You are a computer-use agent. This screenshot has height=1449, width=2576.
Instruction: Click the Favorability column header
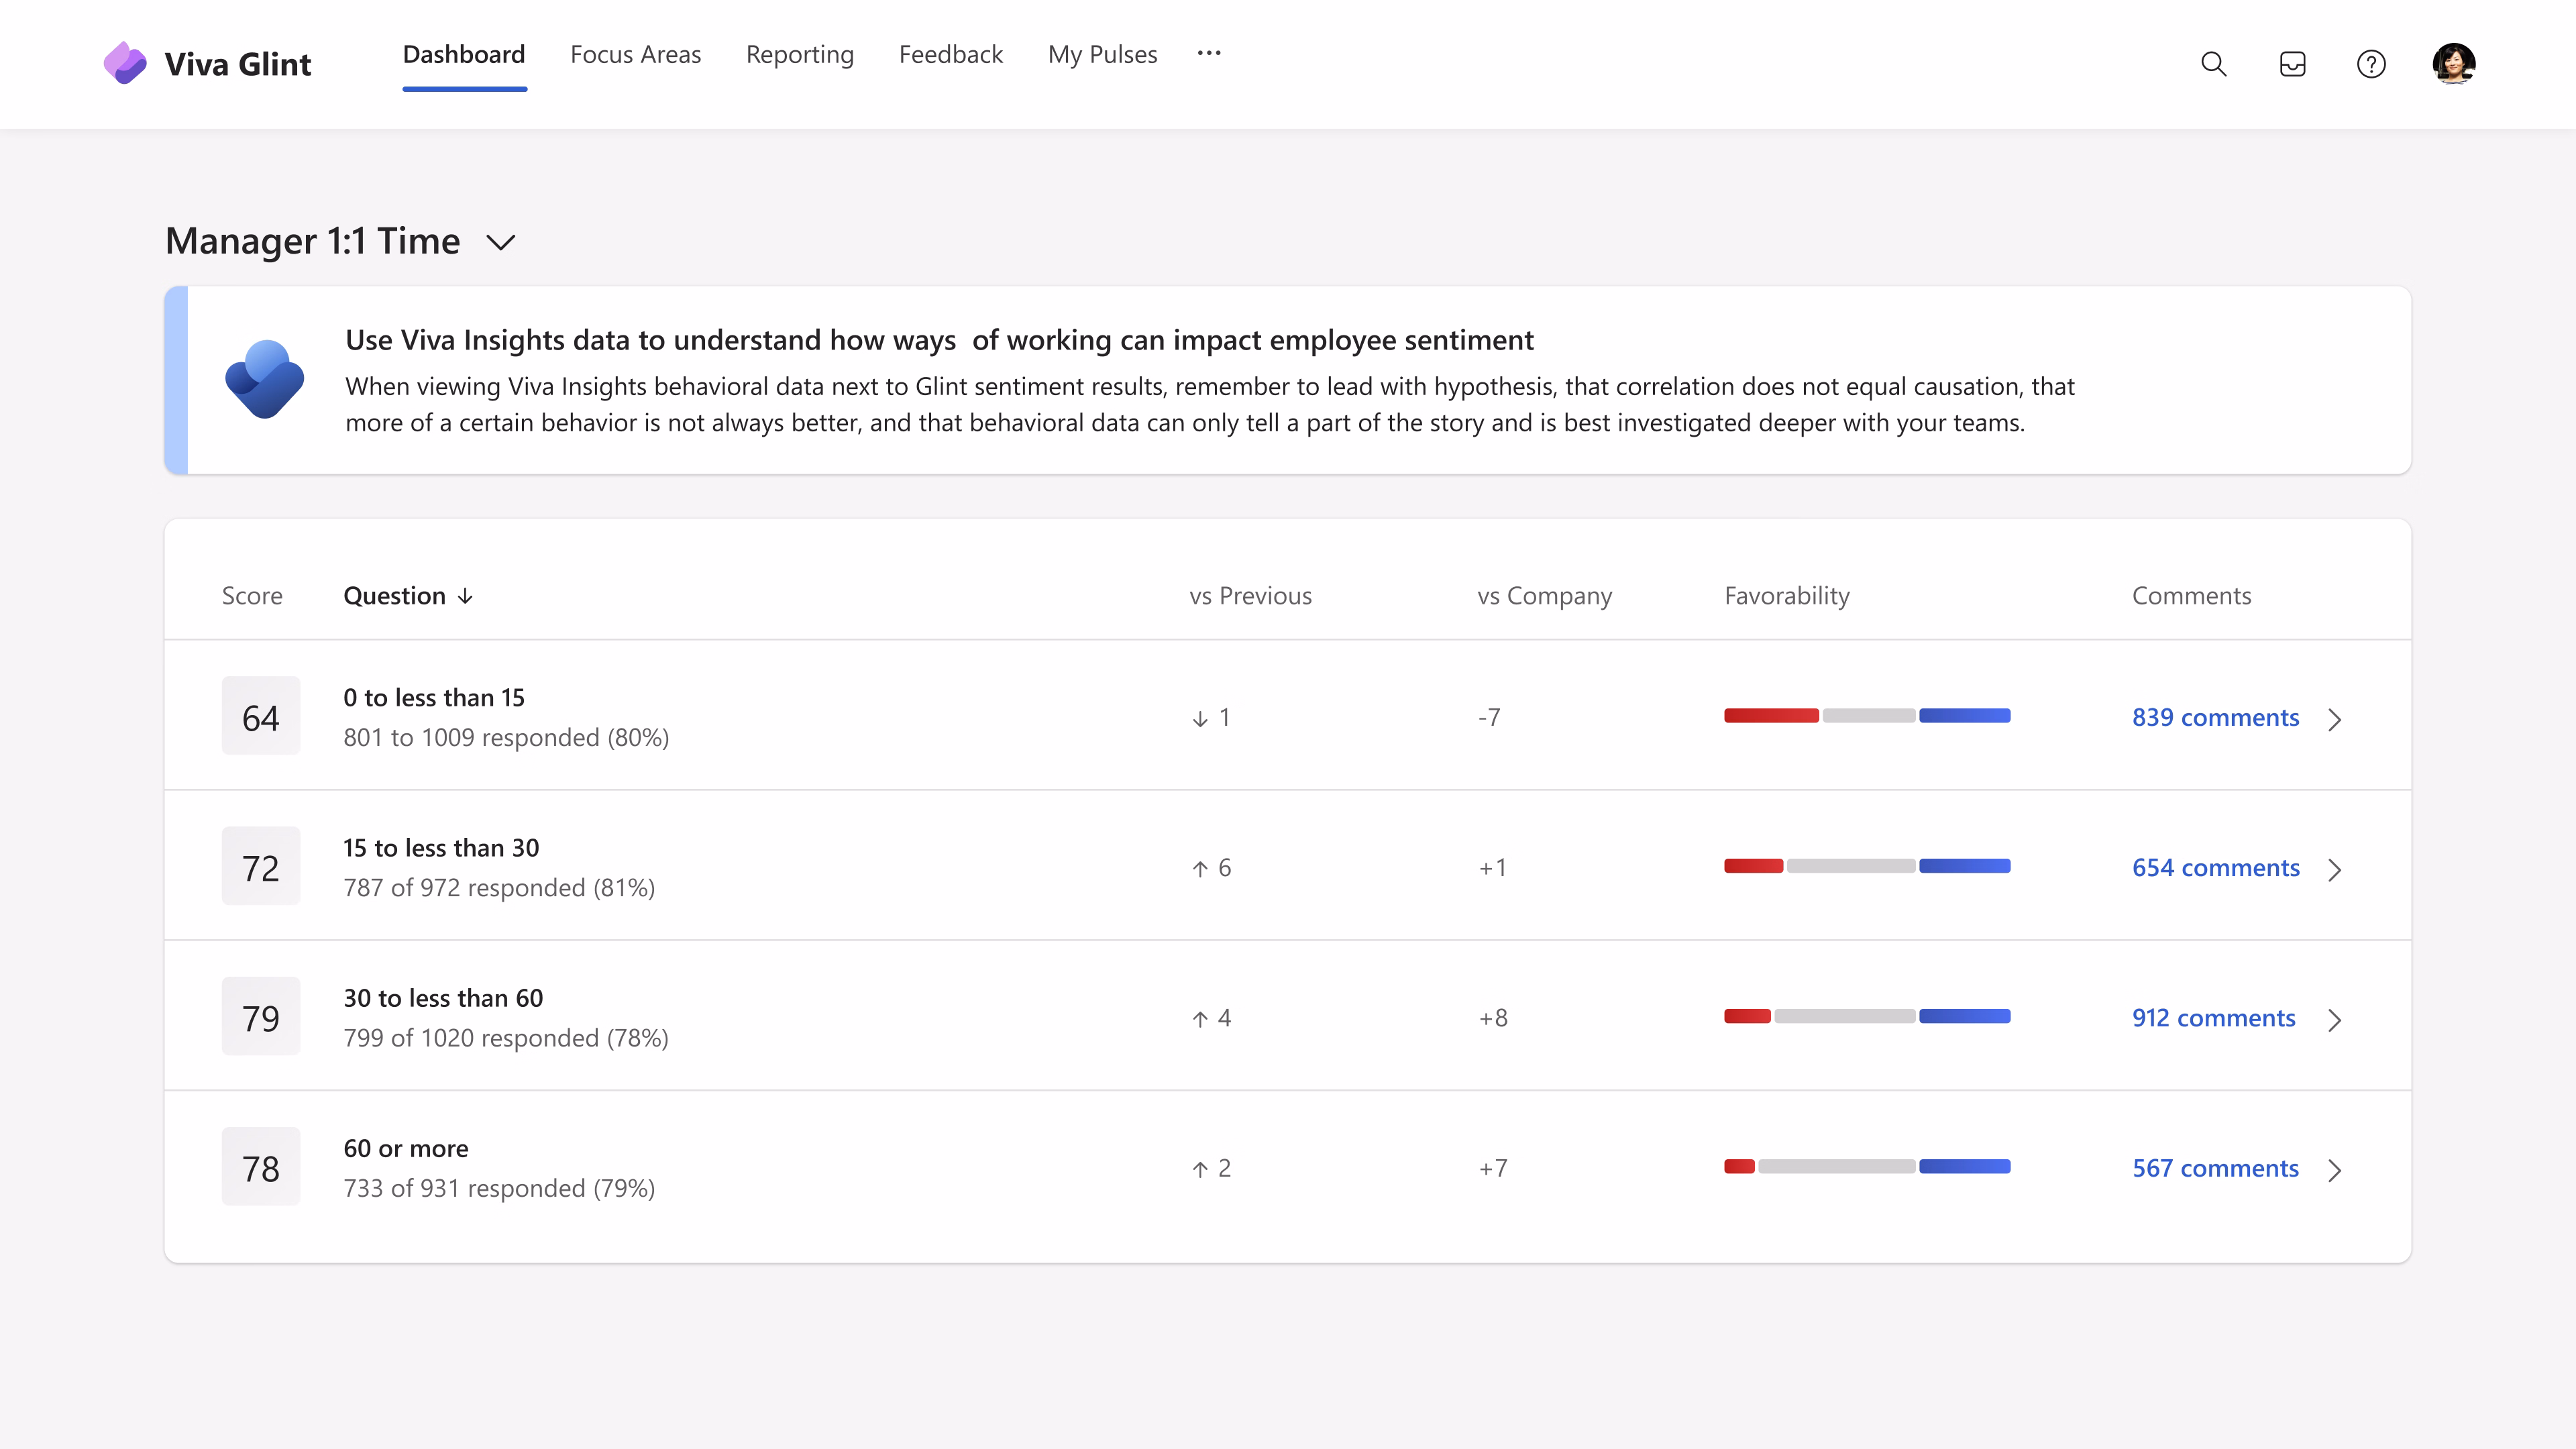coord(1787,596)
